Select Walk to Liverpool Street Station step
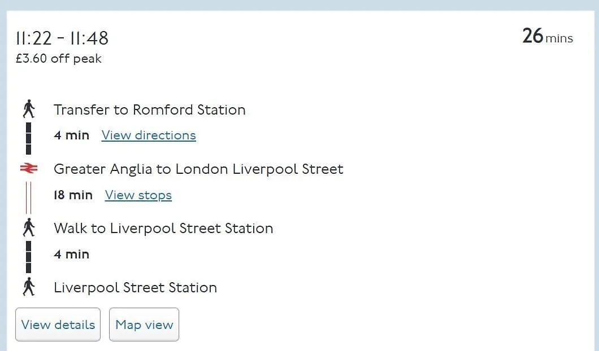Image resolution: width=599 pixels, height=351 pixels. (163, 229)
